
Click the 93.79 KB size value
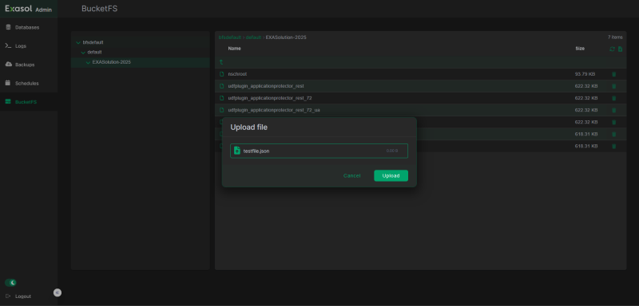[585, 74]
